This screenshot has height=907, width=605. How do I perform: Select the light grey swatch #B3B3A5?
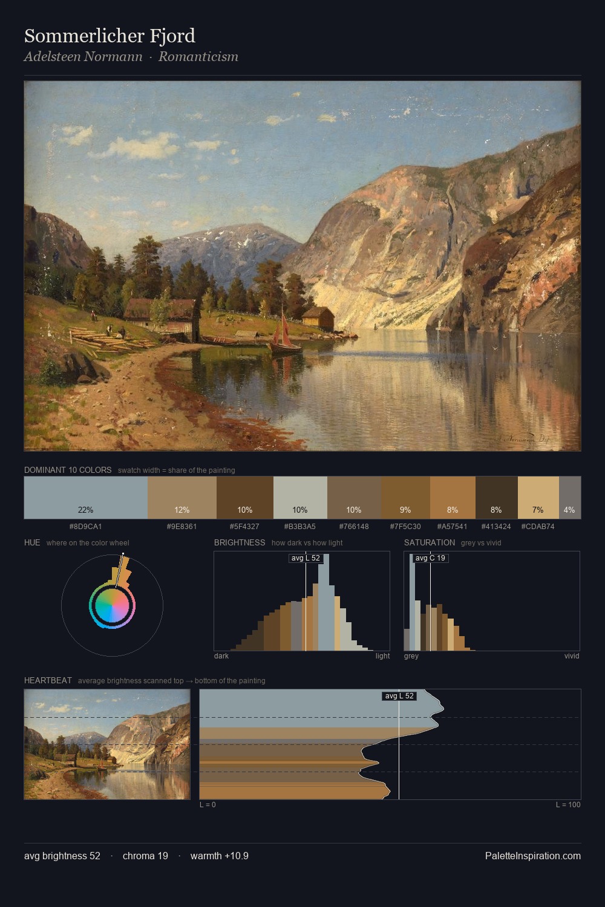[x=300, y=498]
